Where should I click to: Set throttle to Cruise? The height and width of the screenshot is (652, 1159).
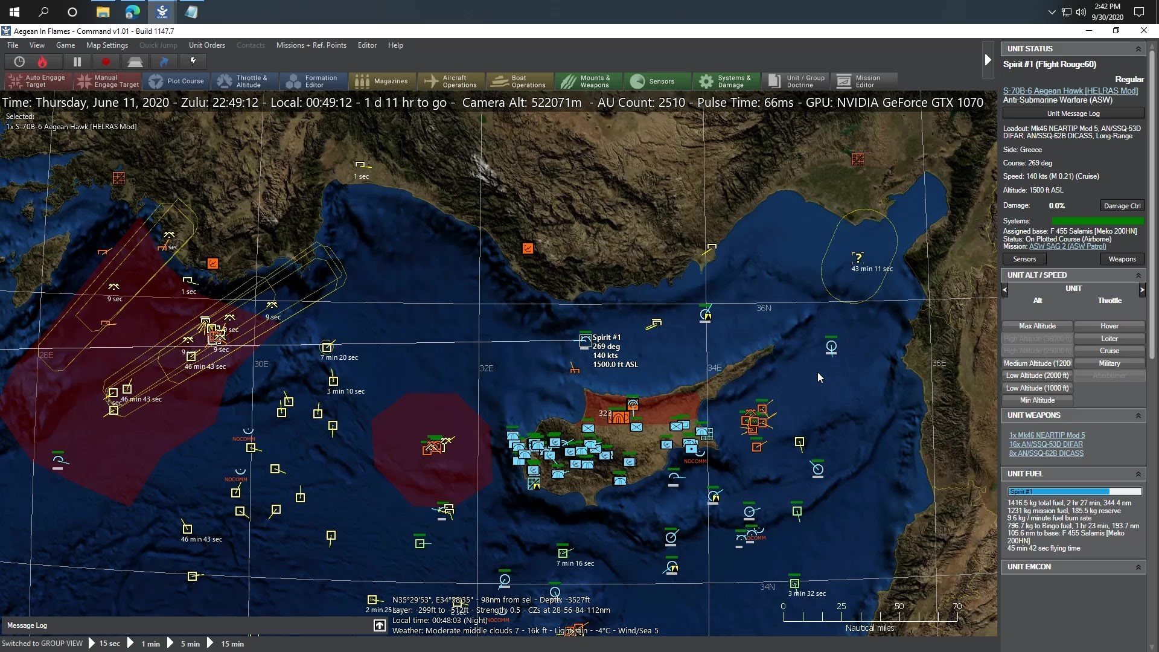[x=1110, y=351]
